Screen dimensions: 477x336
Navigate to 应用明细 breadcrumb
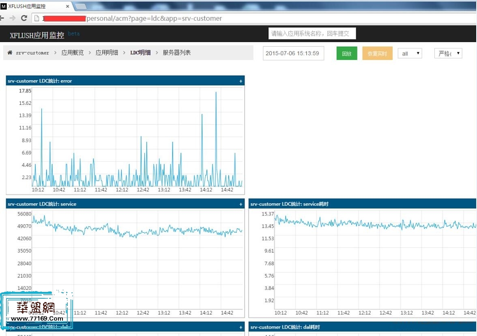[107, 53]
